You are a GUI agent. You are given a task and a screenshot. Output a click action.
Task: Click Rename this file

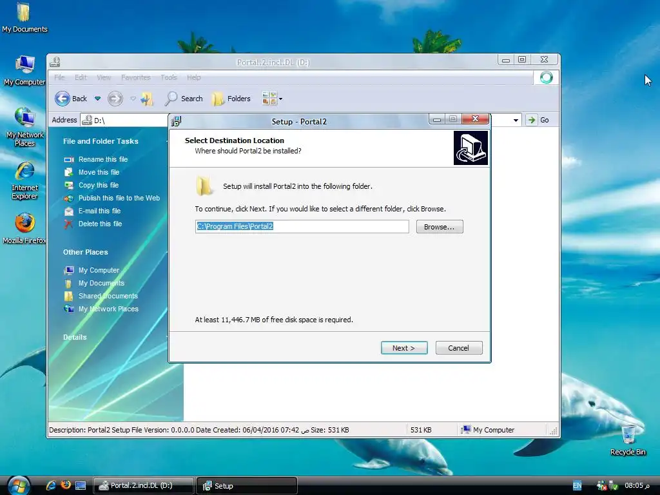[x=103, y=159]
